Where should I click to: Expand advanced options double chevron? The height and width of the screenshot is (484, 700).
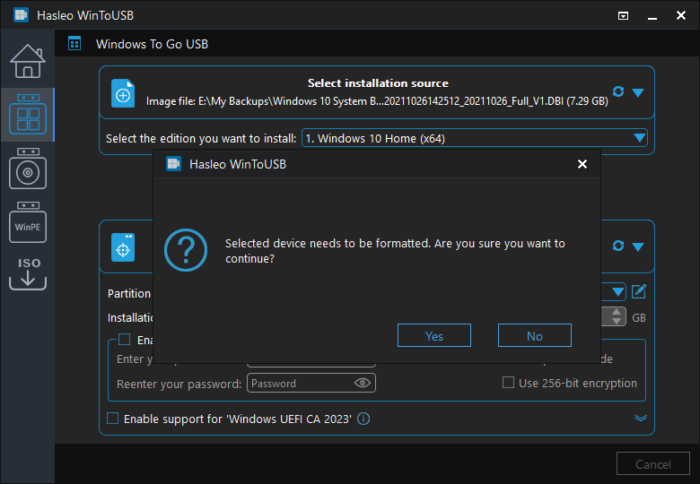[641, 418]
